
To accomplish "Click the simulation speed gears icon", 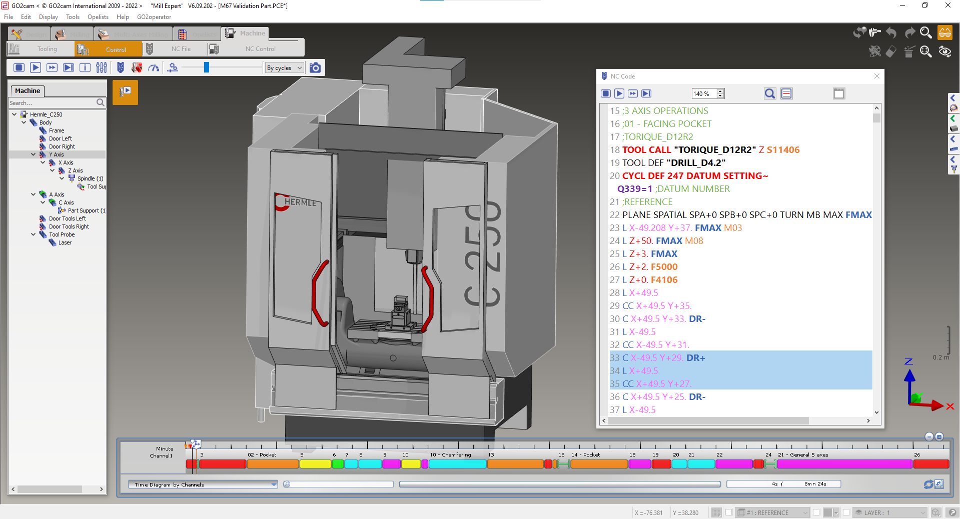I will point(173,67).
